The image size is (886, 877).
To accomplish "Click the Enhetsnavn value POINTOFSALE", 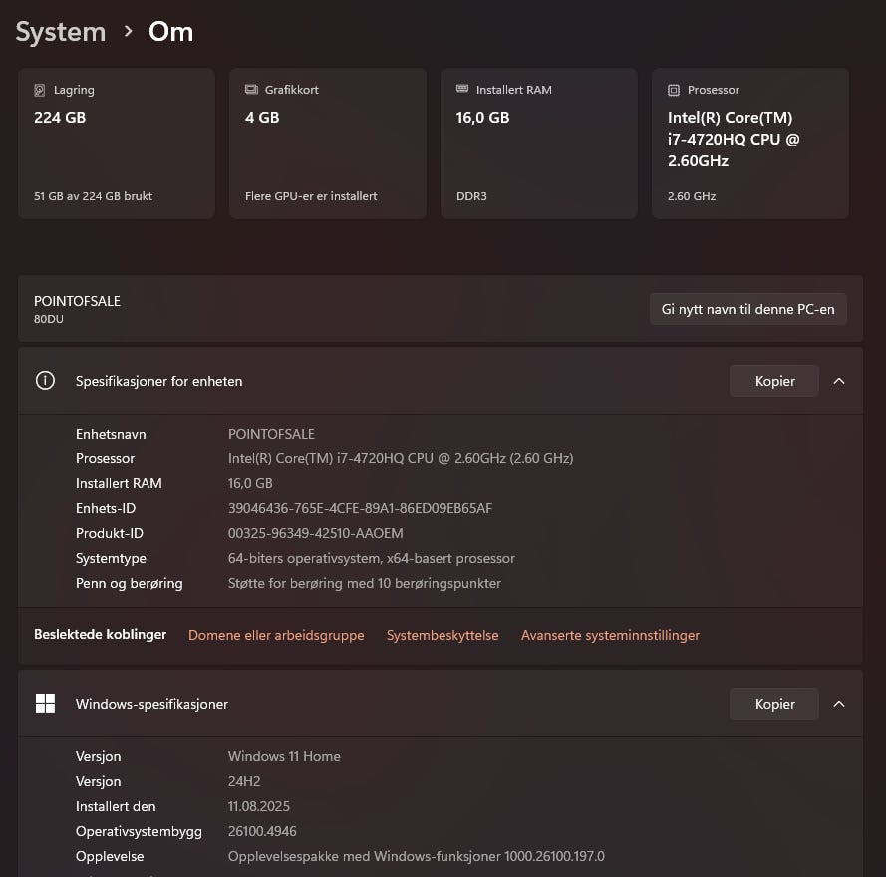I will pyautogui.click(x=271, y=434).
